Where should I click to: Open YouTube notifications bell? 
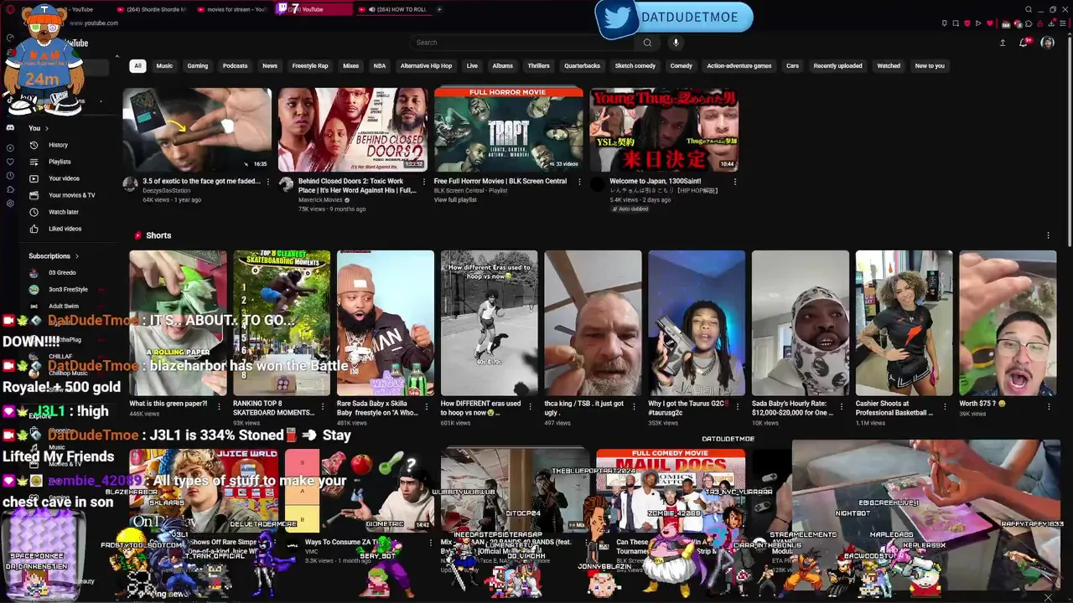(1024, 43)
